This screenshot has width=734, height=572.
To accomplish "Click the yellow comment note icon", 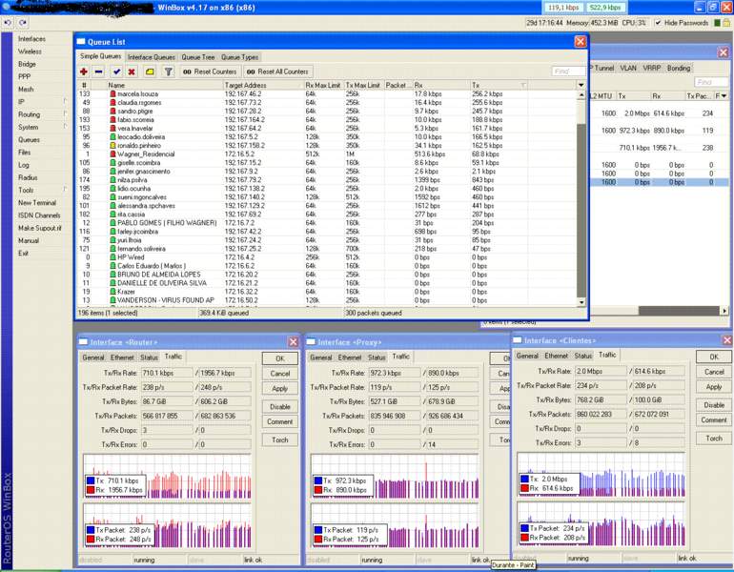I will pos(150,71).
